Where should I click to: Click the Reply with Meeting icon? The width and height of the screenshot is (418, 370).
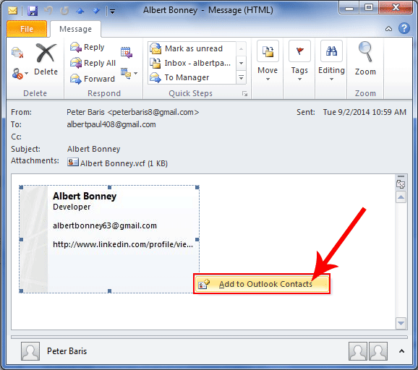[127, 52]
